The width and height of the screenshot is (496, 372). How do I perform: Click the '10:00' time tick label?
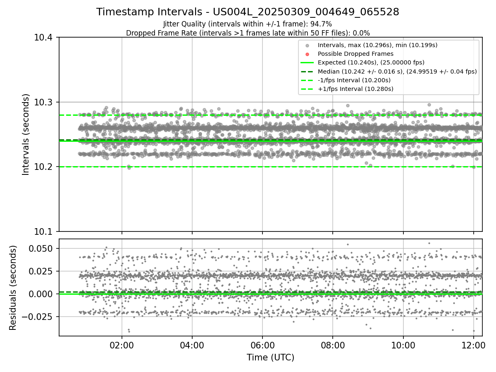click(403, 345)
